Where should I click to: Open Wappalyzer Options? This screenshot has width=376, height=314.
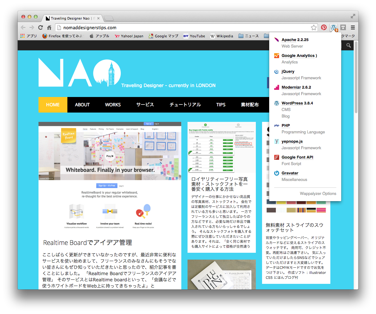click(x=318, y=194)
